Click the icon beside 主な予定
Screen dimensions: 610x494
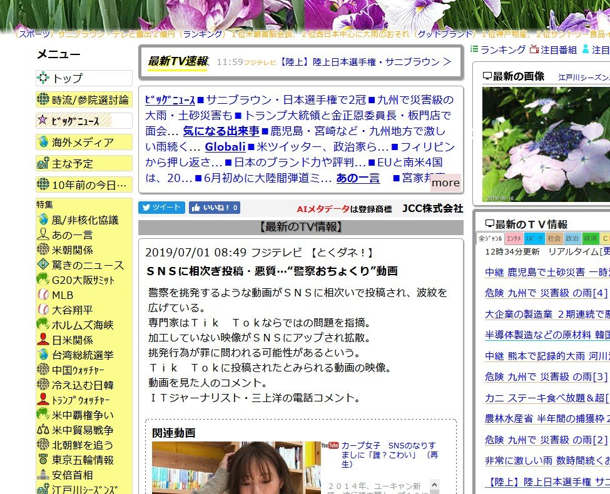click(x=43, y=163)
